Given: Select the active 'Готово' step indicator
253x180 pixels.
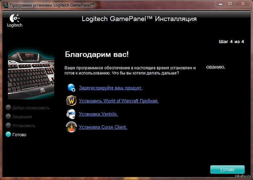Looking at the screenshot, I should click(8, 134).
